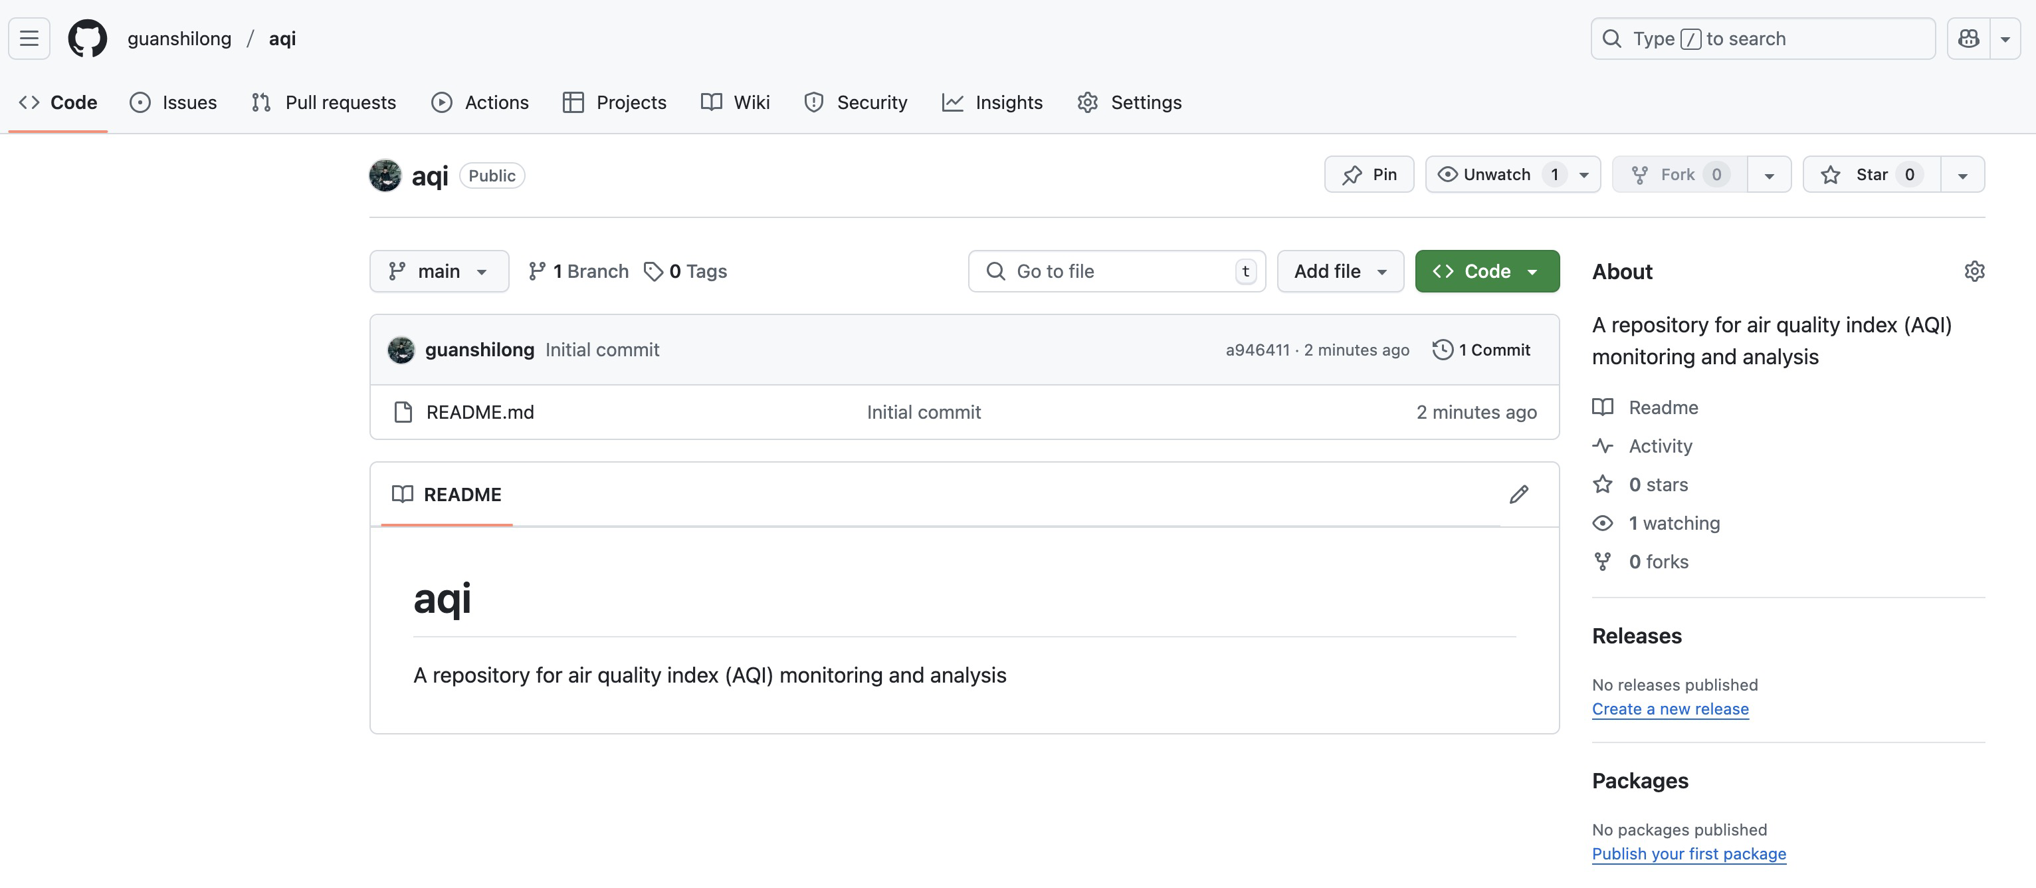This screenshot has width=2036, height=888.
Task: Click the guanshilong avatar beside aqi title
Action: coord(385,175)
